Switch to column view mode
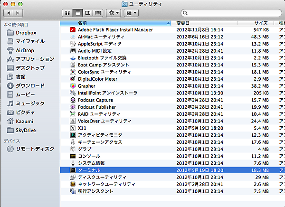The height and width of the screenshot is (207, 285). (x=87, y=12)
